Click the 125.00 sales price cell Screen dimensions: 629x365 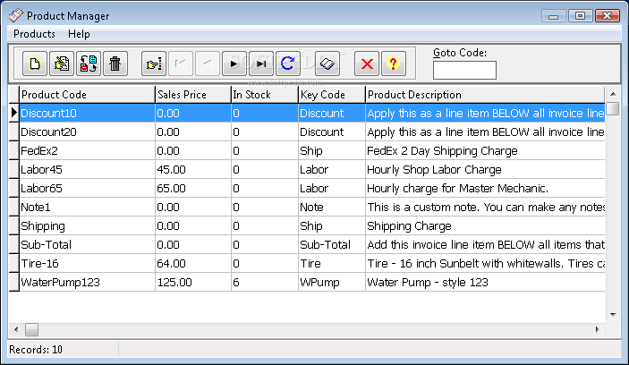pos(193,283)
